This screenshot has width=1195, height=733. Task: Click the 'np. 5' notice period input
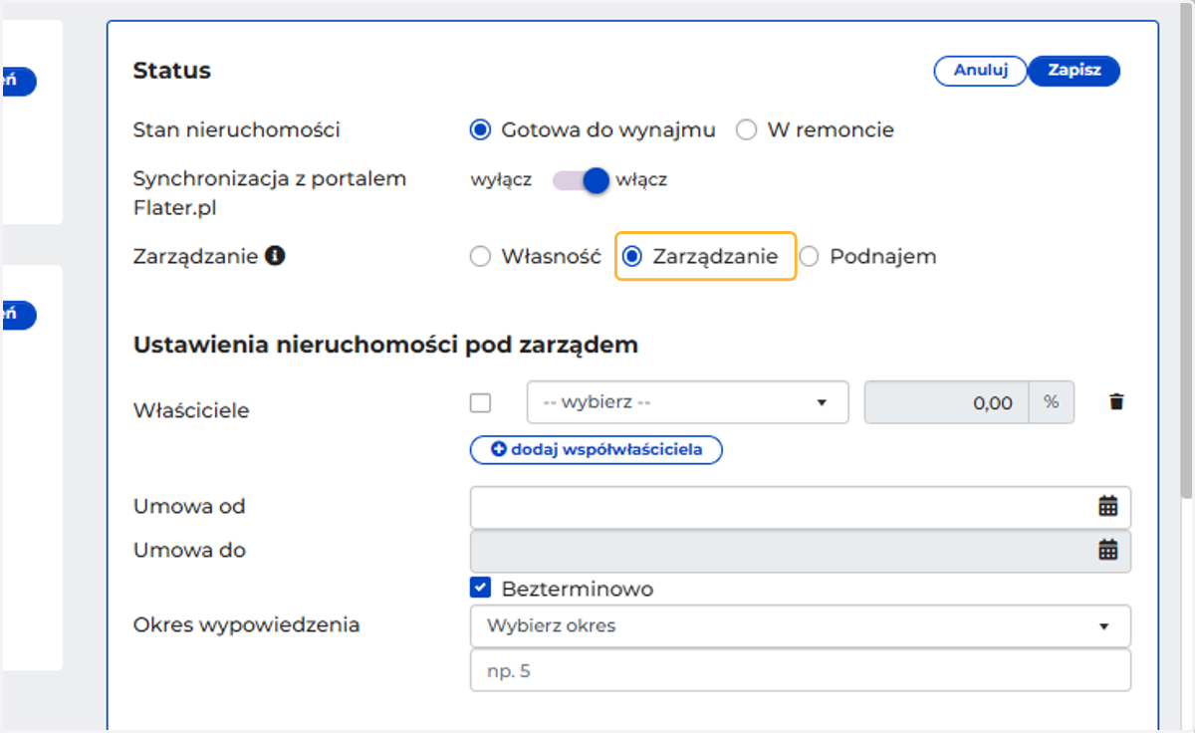click(x=801, y=670)
